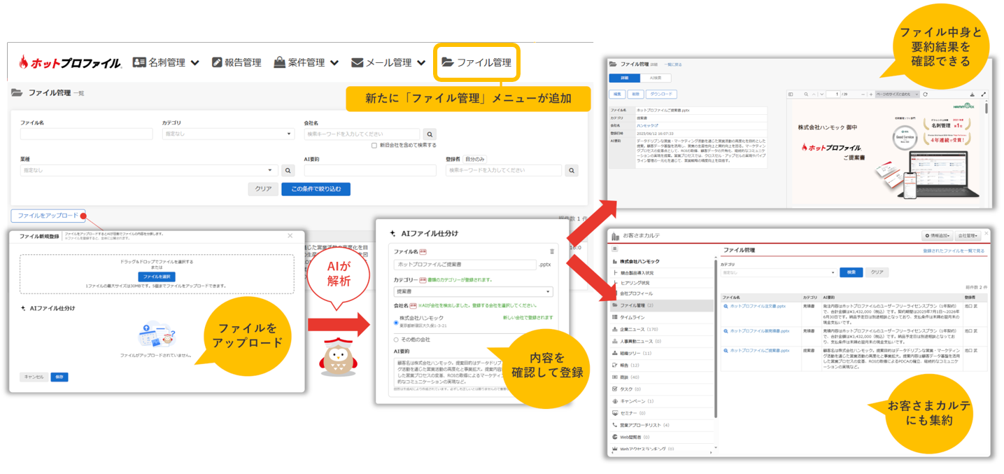Open the ホットプロファイル注文書.pptx file link
The height and width of the screenshot is (474, 1004).
(x=758, y=307)
